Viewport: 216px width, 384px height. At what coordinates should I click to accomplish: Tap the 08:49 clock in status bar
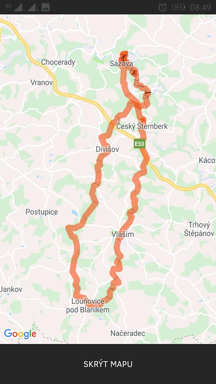tap(200, 7)
